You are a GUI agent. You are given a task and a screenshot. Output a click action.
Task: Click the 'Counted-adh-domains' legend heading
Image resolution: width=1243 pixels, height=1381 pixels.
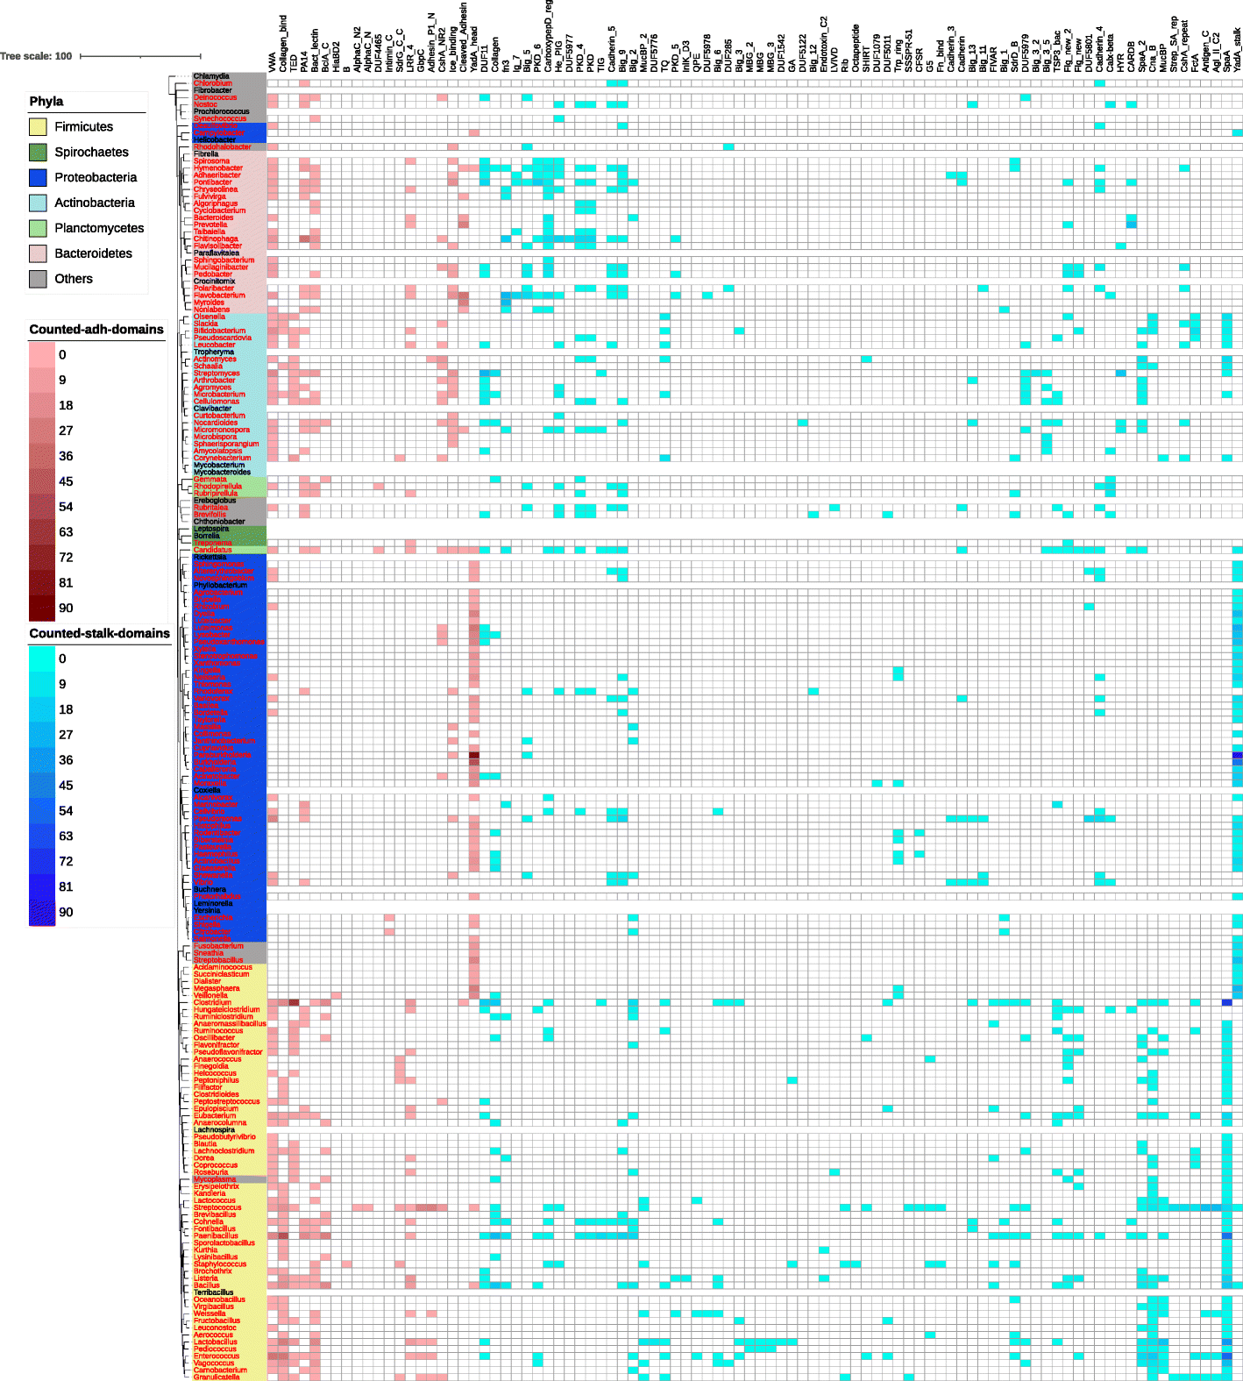pyautogui.click(x=96, y=330)
